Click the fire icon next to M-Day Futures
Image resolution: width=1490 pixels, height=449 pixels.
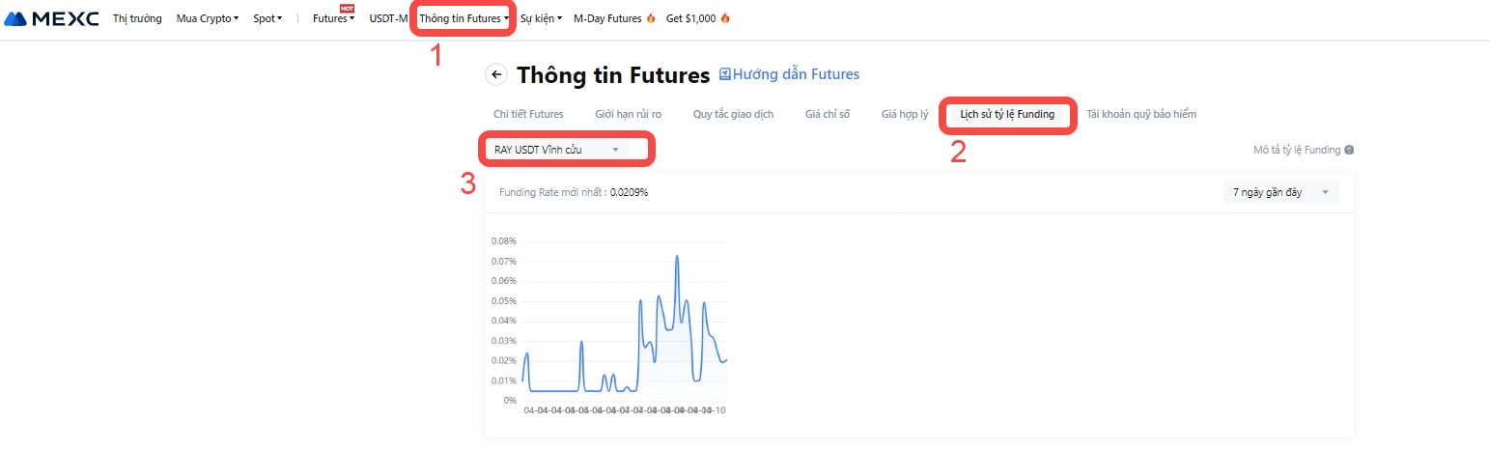pos(651,18)
